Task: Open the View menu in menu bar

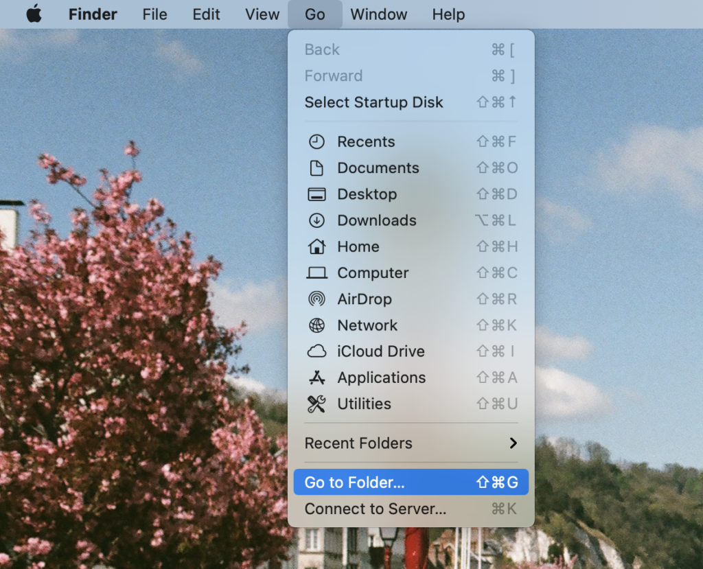Action: click(x=262, y=14)
